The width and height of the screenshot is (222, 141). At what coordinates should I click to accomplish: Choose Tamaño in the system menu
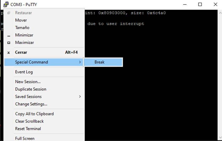tap(22, 28)
